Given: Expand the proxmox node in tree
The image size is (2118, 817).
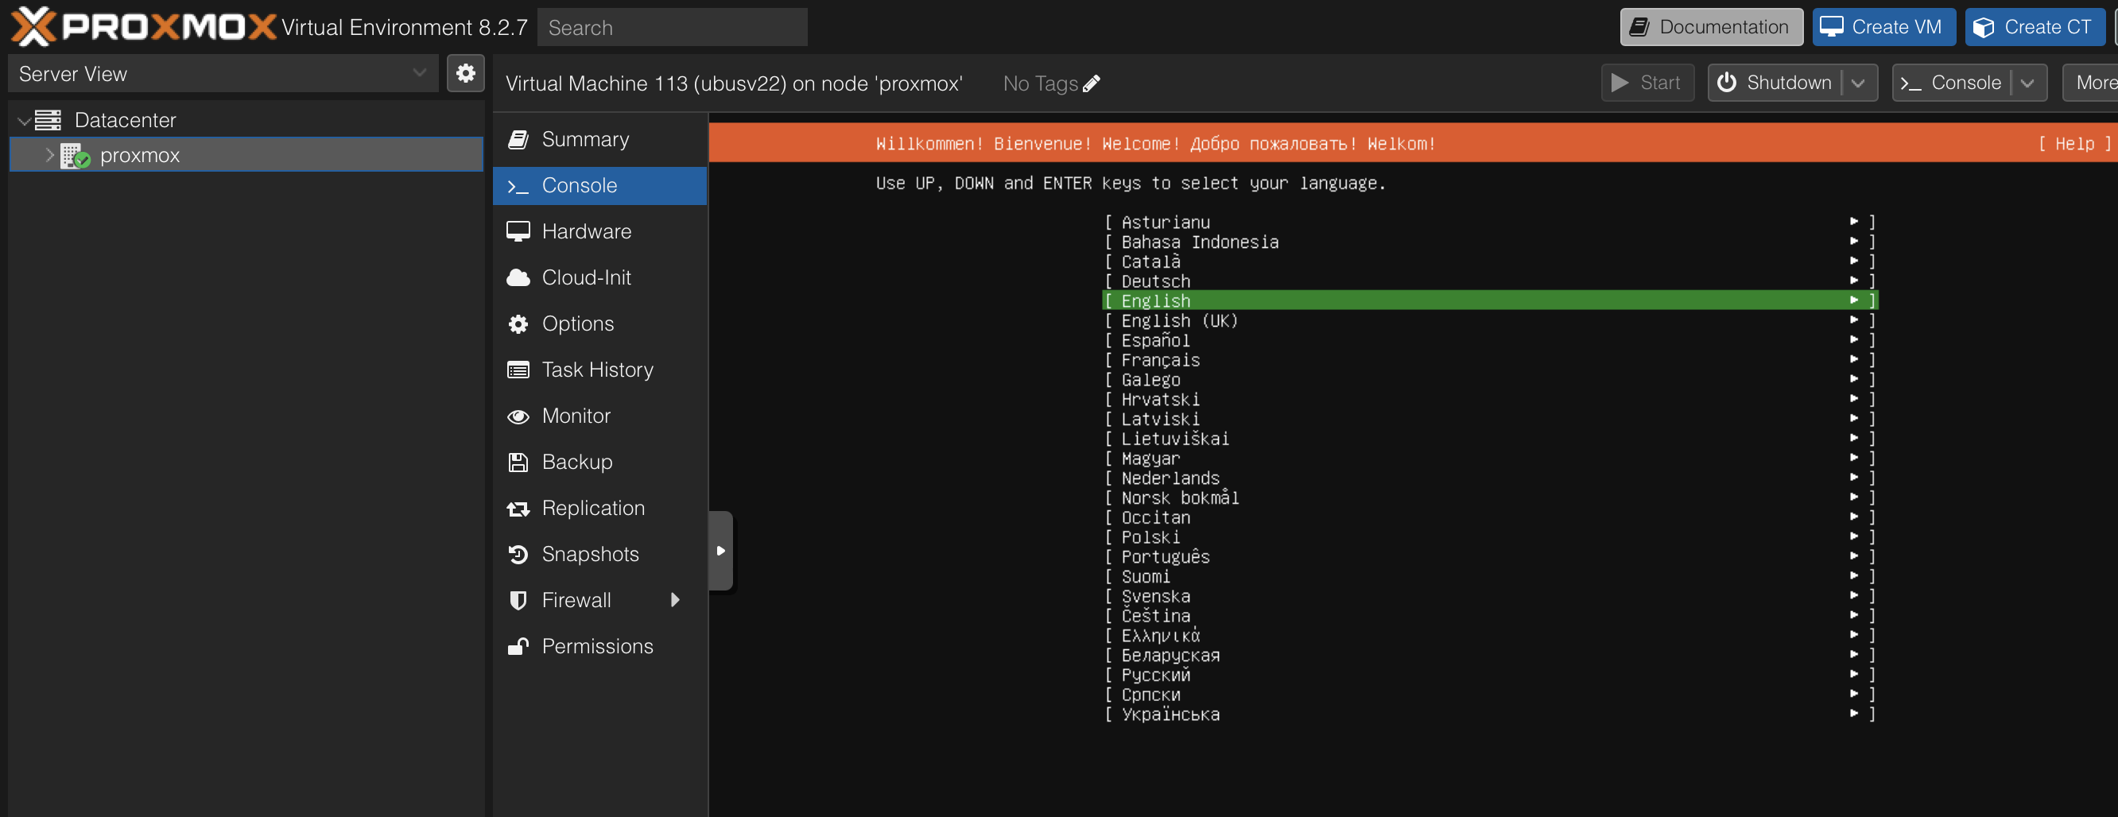Looking at the screenshot, I should coord(49,154).
